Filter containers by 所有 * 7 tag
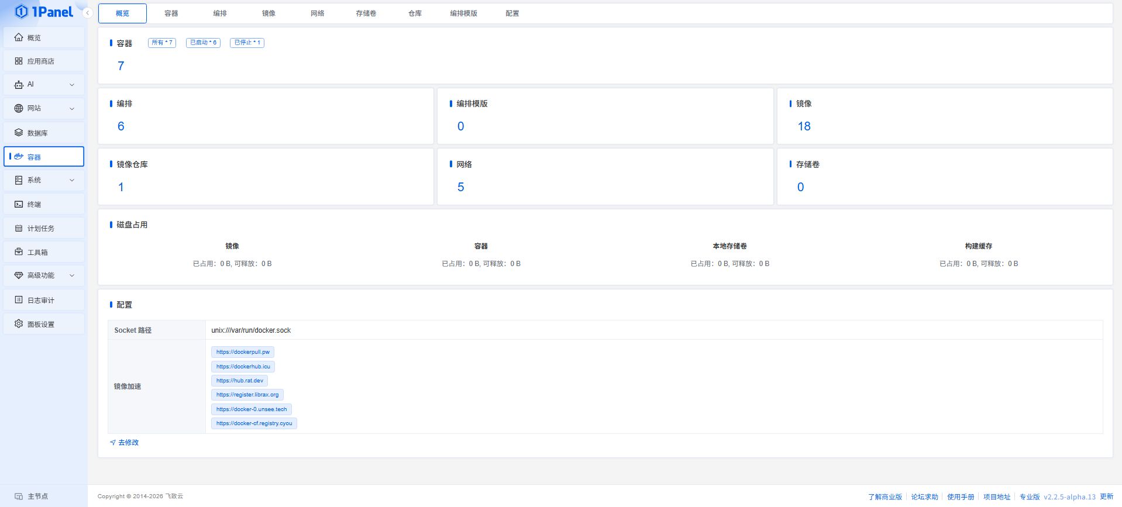 (162, 43)
